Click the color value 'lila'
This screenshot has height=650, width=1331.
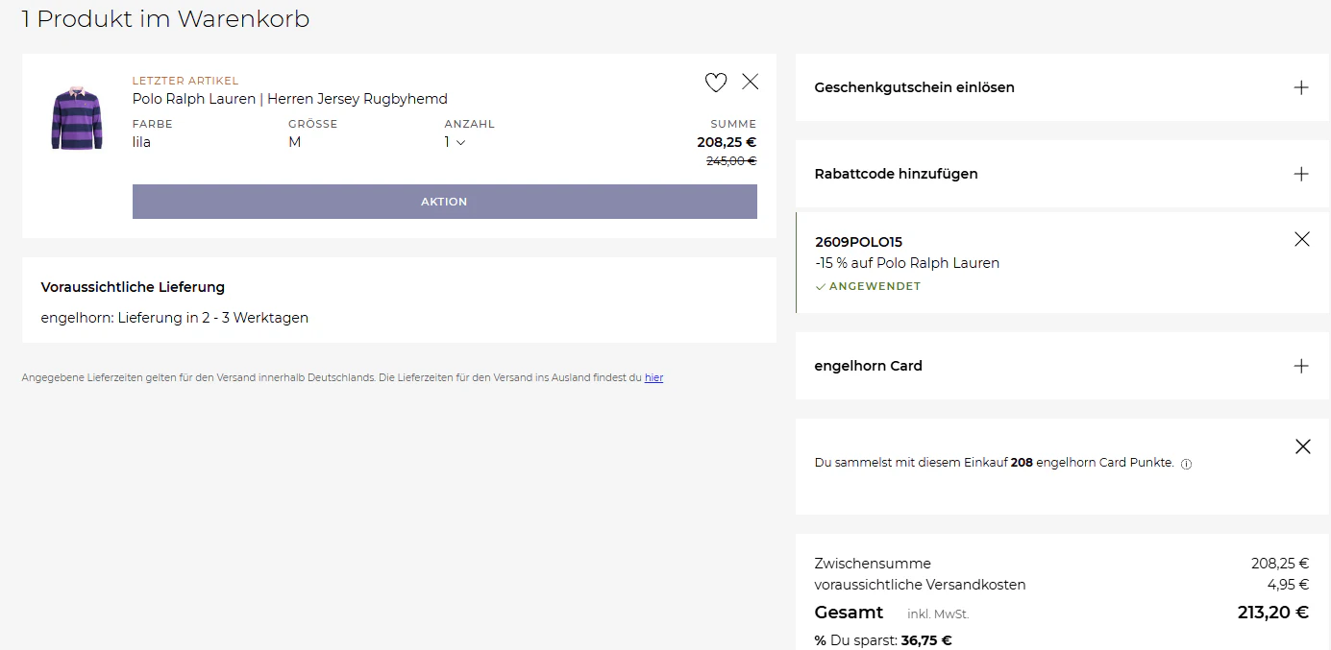coord(141,142)
